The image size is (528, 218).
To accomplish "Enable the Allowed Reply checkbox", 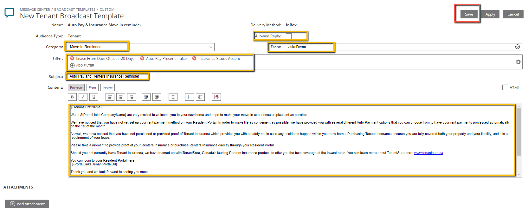I will tap(289, 36).
